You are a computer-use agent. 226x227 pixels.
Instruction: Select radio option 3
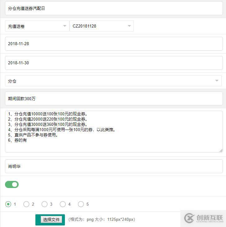click(x=44, y=204)
